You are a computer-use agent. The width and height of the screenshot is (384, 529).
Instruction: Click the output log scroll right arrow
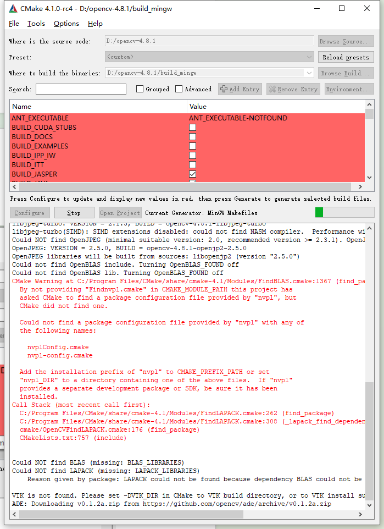[x=360, y=514]
